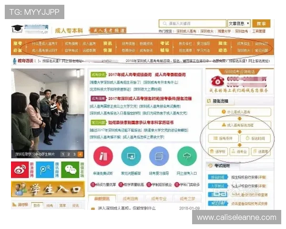Image resolution: width=286 pixels, height=229 pixels.
Task: Click the student photo slideshow image
Action: coord(48,113)
